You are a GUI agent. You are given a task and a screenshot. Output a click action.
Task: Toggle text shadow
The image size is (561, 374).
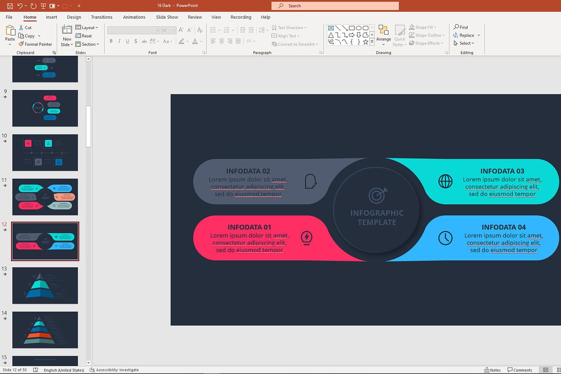137,41
